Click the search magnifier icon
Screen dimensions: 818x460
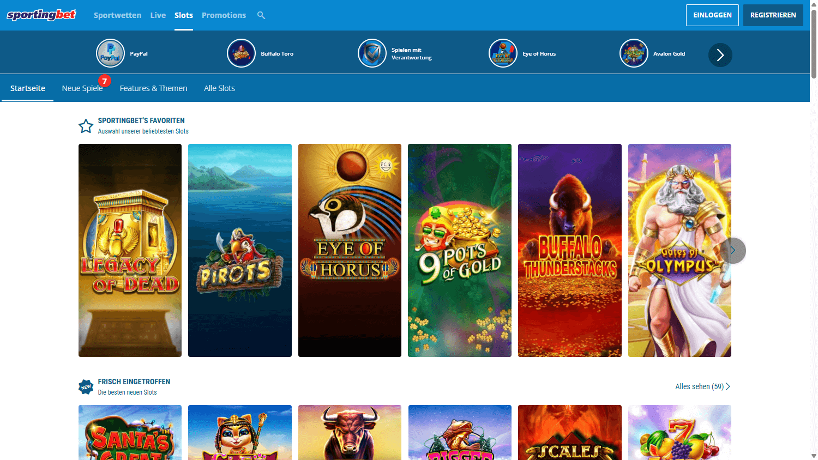click(261, 15)
